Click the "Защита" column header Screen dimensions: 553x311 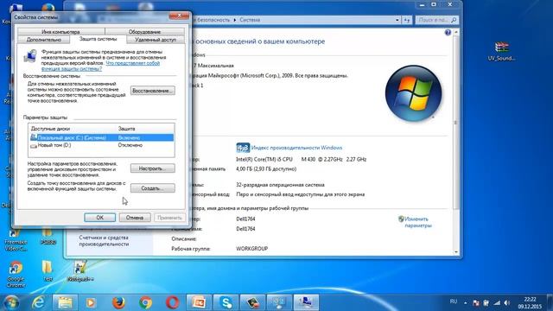click(x=127, y=129)
